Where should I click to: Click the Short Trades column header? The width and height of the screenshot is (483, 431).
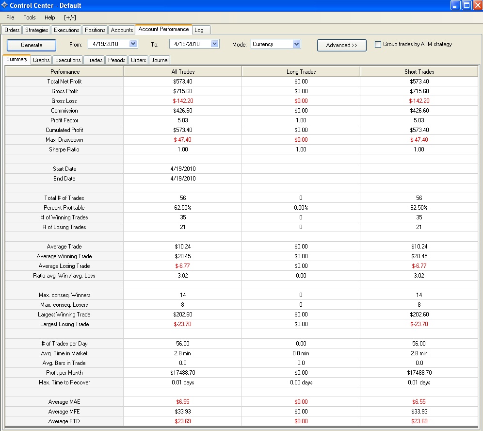(x=419, y=71)
